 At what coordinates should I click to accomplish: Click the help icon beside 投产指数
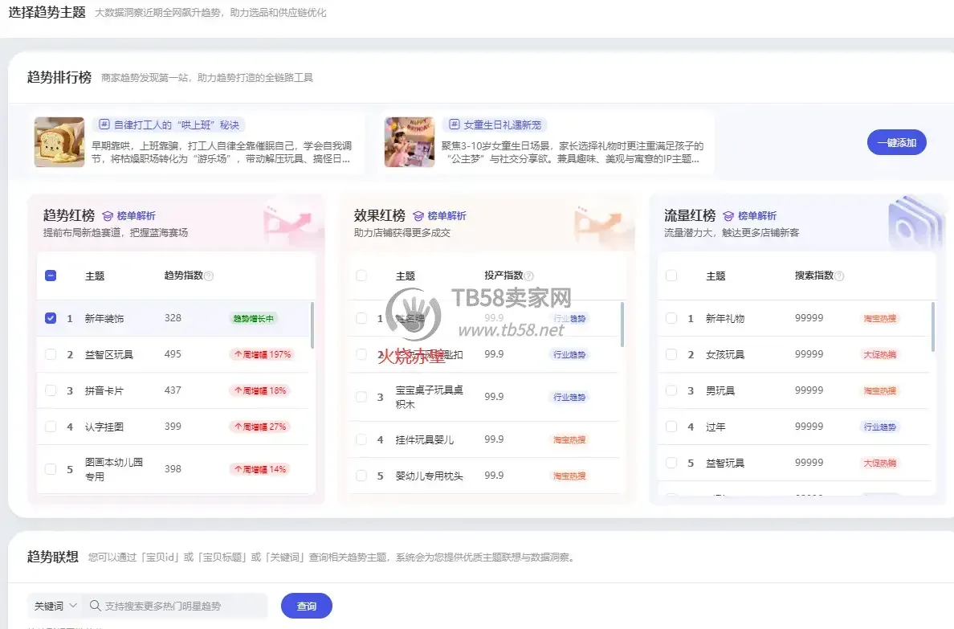pos(528,276)
